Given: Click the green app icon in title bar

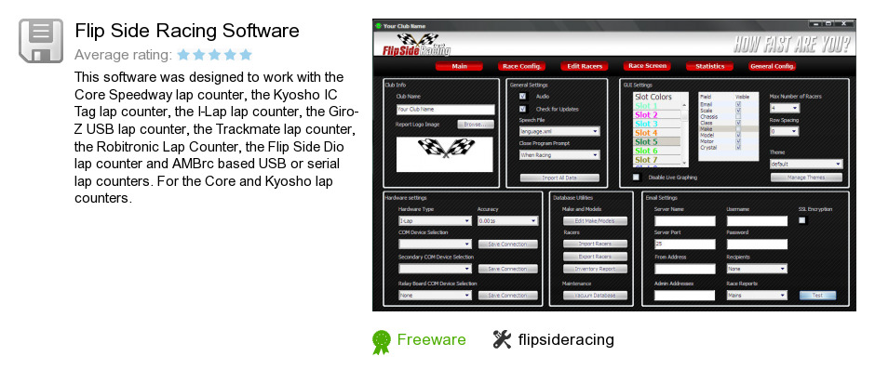Looking at the screenshot, I should (x=378, y=26).
